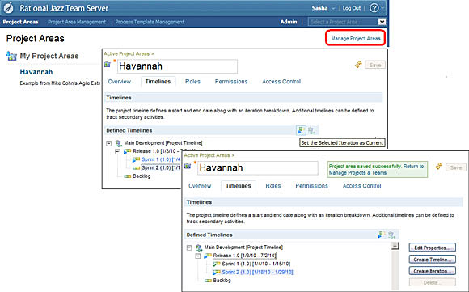Click Release 1.0 iteration icon in front panel
Screen dimensions: 469x292
[208, 256]
